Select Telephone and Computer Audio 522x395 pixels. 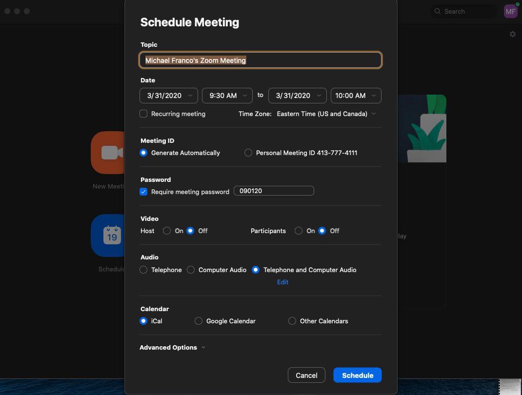click(x=256, y=270)
